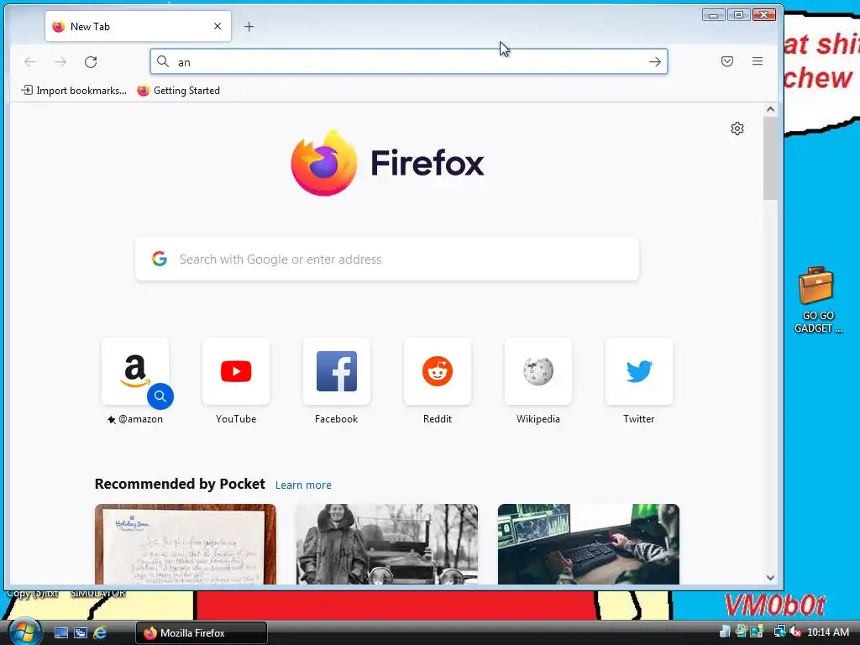Launch Internet Explorer from quick launch
The height and width of the screenshot is (645, 860).
pyautogui.click(x=100, y=633)
